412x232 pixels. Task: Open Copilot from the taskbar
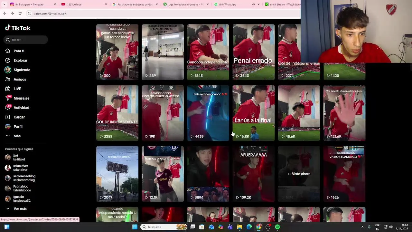pos(220,227)
